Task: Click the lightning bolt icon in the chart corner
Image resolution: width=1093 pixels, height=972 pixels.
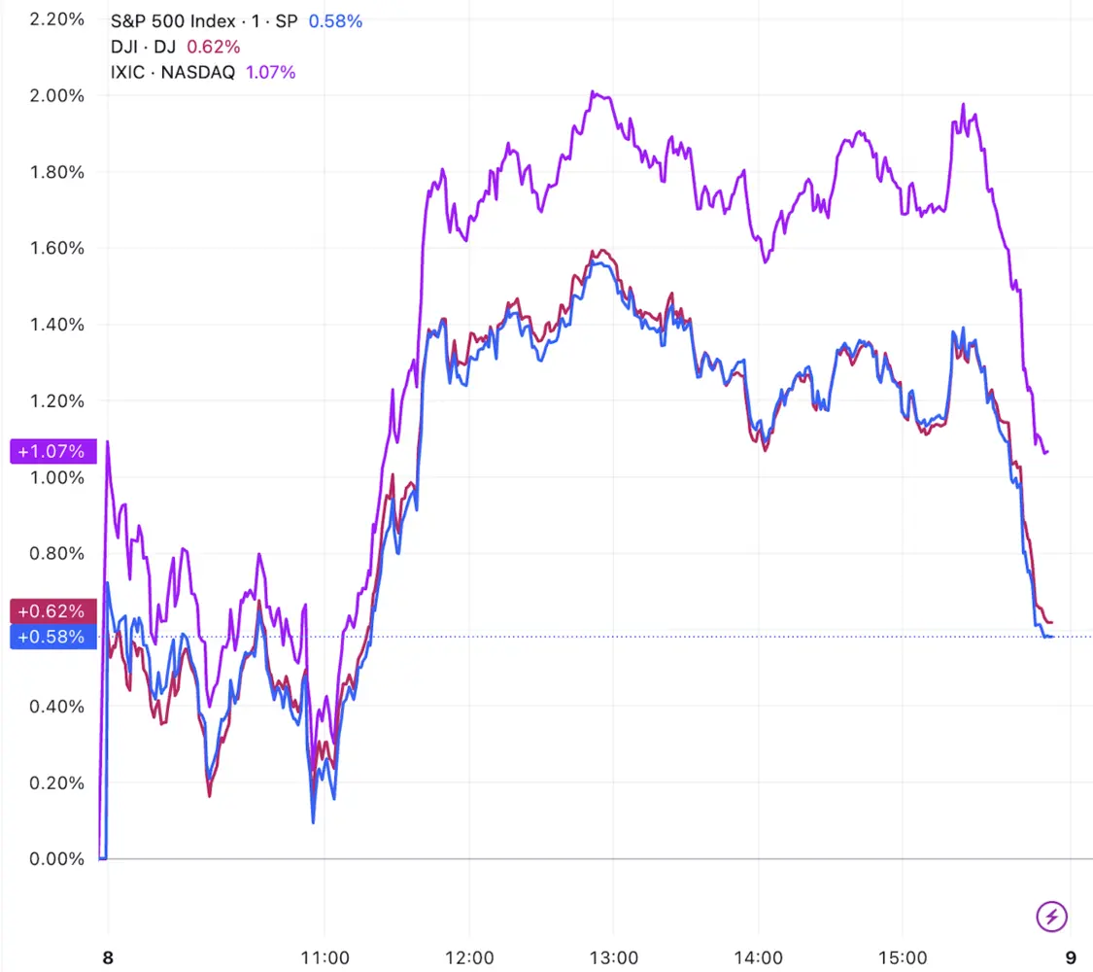Action: coord(1051,916)
